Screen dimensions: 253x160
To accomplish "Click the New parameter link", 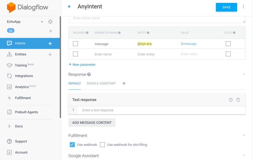I will [x=82, y=65].
